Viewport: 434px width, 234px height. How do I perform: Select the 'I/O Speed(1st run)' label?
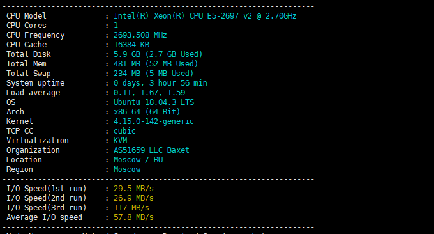point(47,189)
